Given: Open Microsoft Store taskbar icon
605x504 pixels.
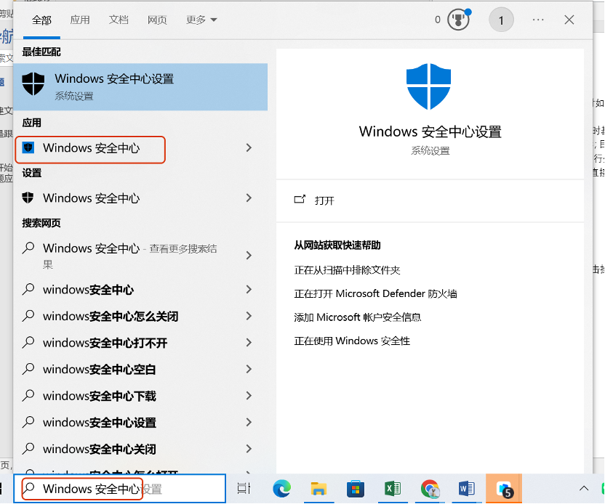Looking at the screenshot, I should pyautogui.click(x=355, y=489).
